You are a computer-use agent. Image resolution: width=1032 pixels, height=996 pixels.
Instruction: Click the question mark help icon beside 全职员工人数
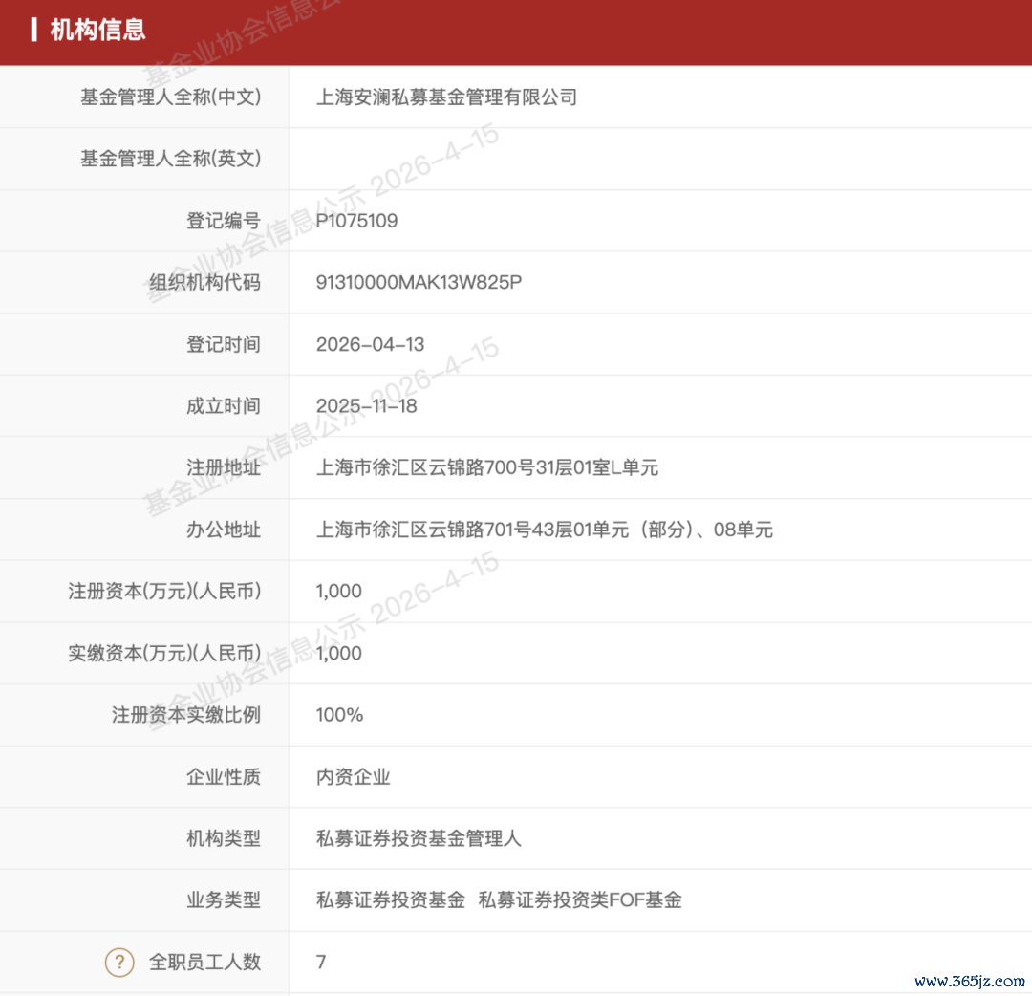click(x=119, y=963)
